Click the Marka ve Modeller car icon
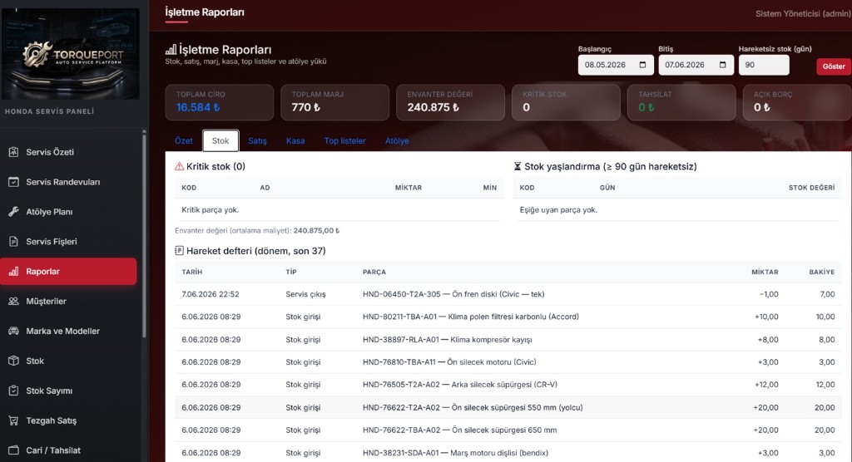This screenshot has width=852, height=462. click(13, 332)
